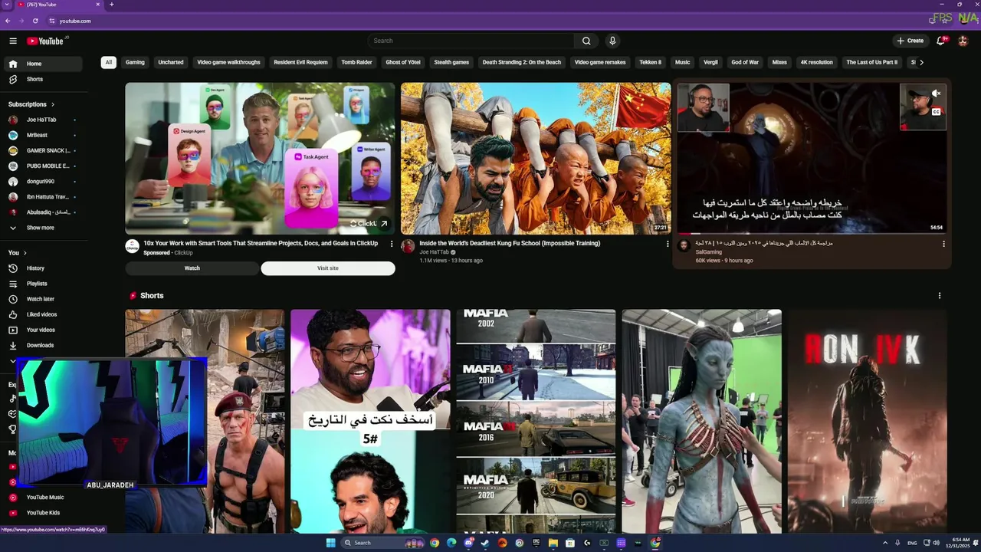
Task: Start voice search with the microphone
Action: [612, 41]
